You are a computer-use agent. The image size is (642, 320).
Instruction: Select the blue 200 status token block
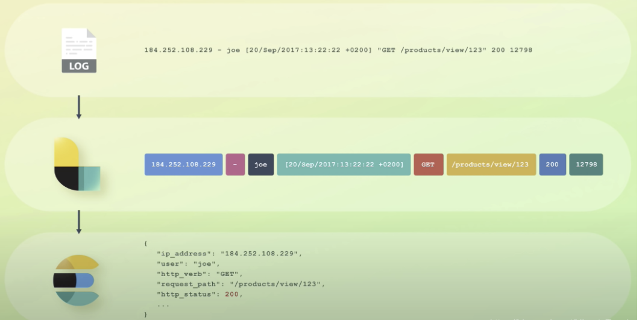(x=552, y=165)
